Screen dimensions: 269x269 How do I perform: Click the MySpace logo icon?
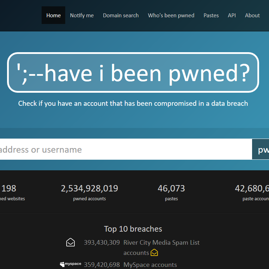[71, 264]
